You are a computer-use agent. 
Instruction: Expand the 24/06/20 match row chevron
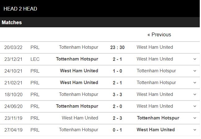(195, 106)
